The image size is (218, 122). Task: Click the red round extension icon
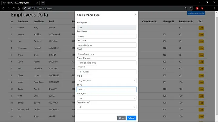197,8
